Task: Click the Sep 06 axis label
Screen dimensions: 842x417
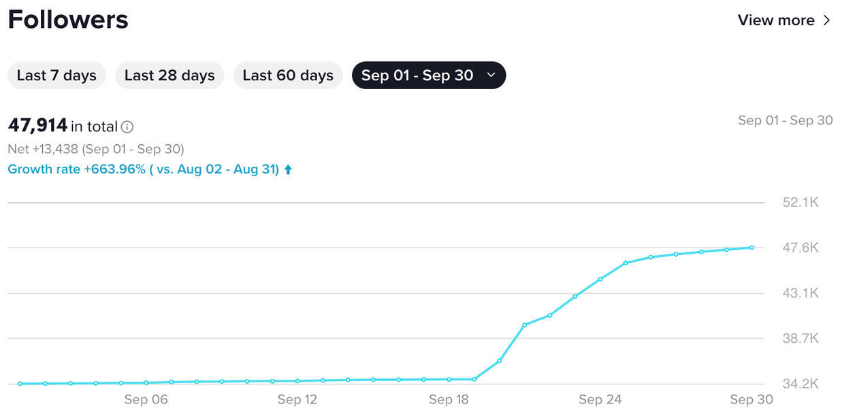Action: pos(146,400)
